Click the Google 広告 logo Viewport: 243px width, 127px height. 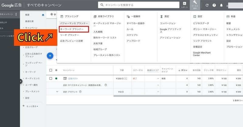12,5
